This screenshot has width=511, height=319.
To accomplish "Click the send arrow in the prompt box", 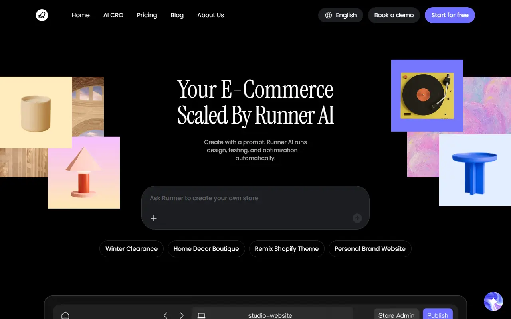I will (357, 218).
